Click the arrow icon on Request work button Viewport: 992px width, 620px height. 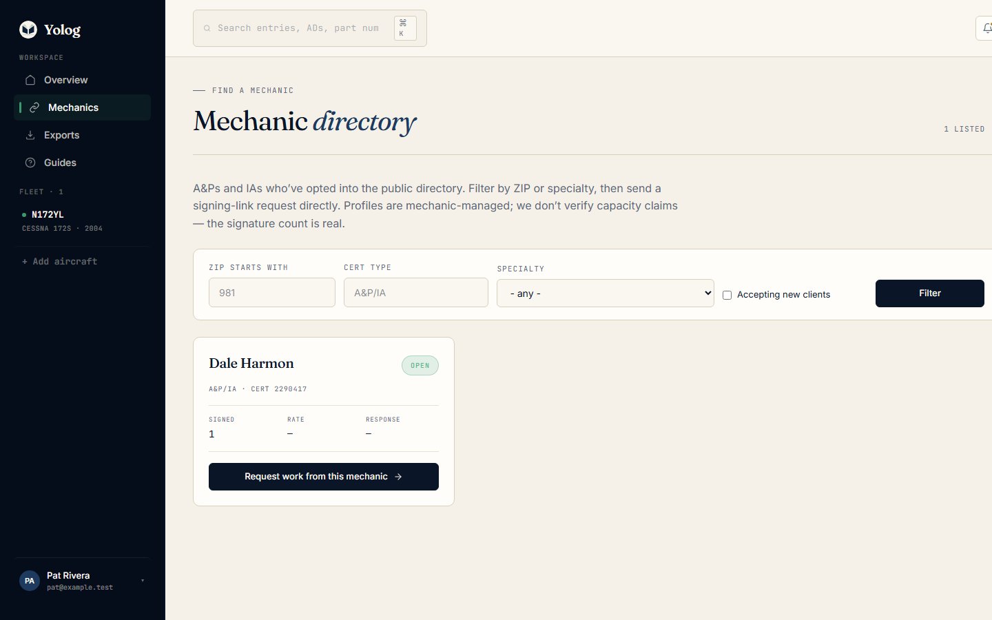point(398,477)
